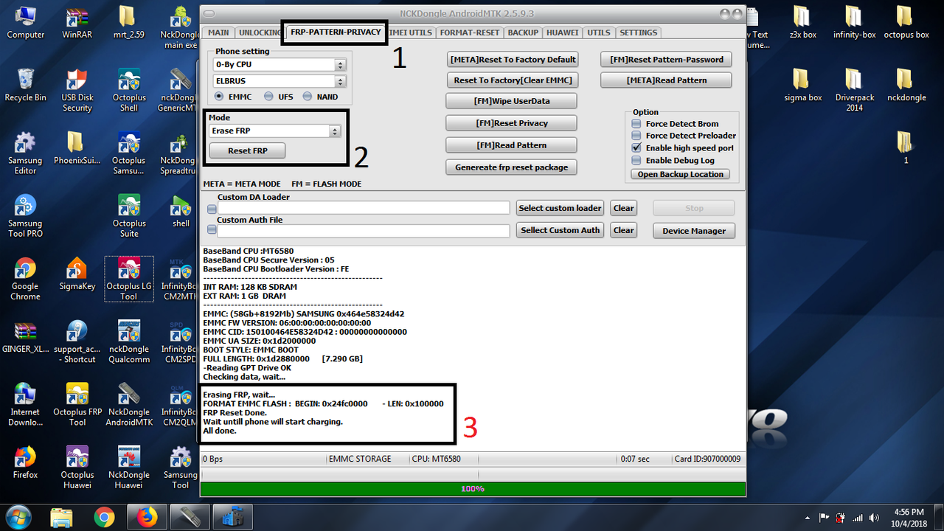
Task: Click the Open Backup Location button
Action: coord(681,174)
